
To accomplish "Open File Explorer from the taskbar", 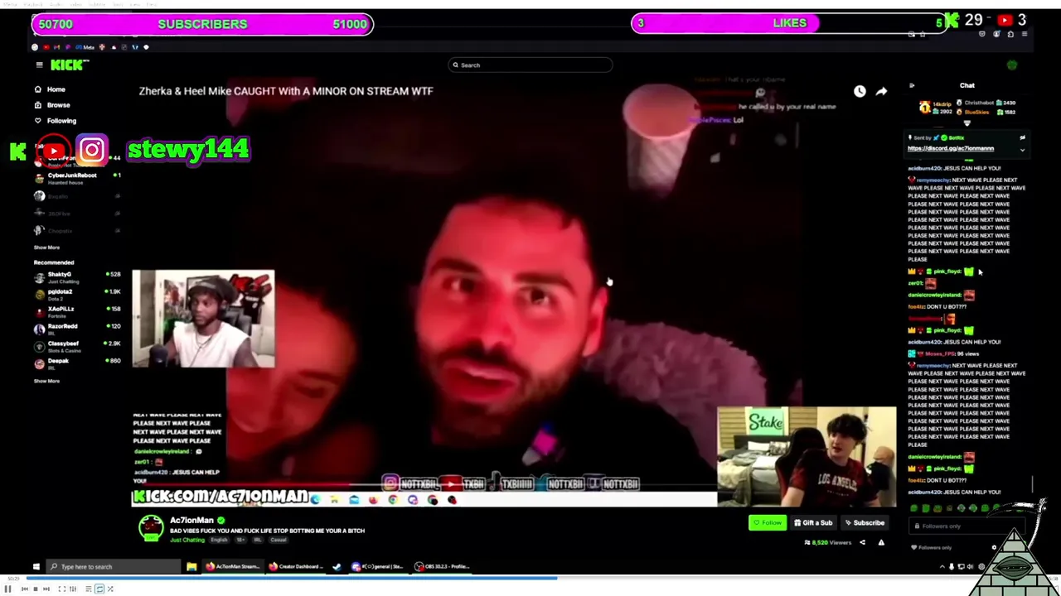I will tap(191, 567).
